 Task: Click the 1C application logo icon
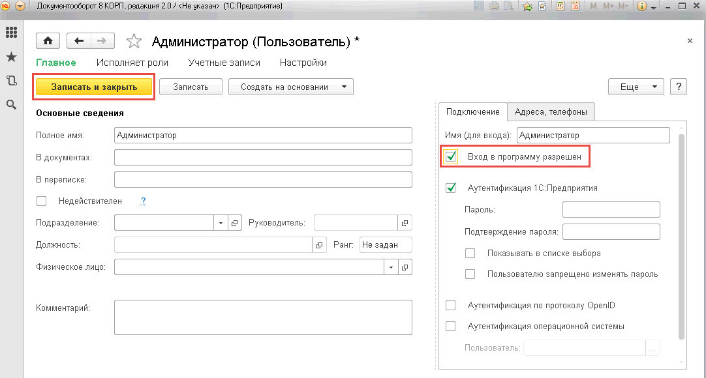point(5,7)
